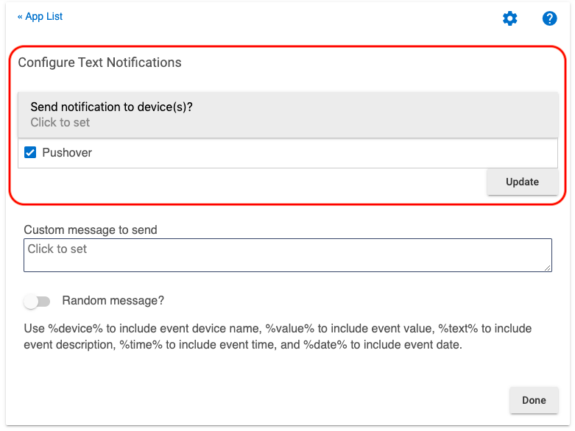Click the Custom message to send label
575x431 pixels.
pyautogui.click(x=91, y=230)
